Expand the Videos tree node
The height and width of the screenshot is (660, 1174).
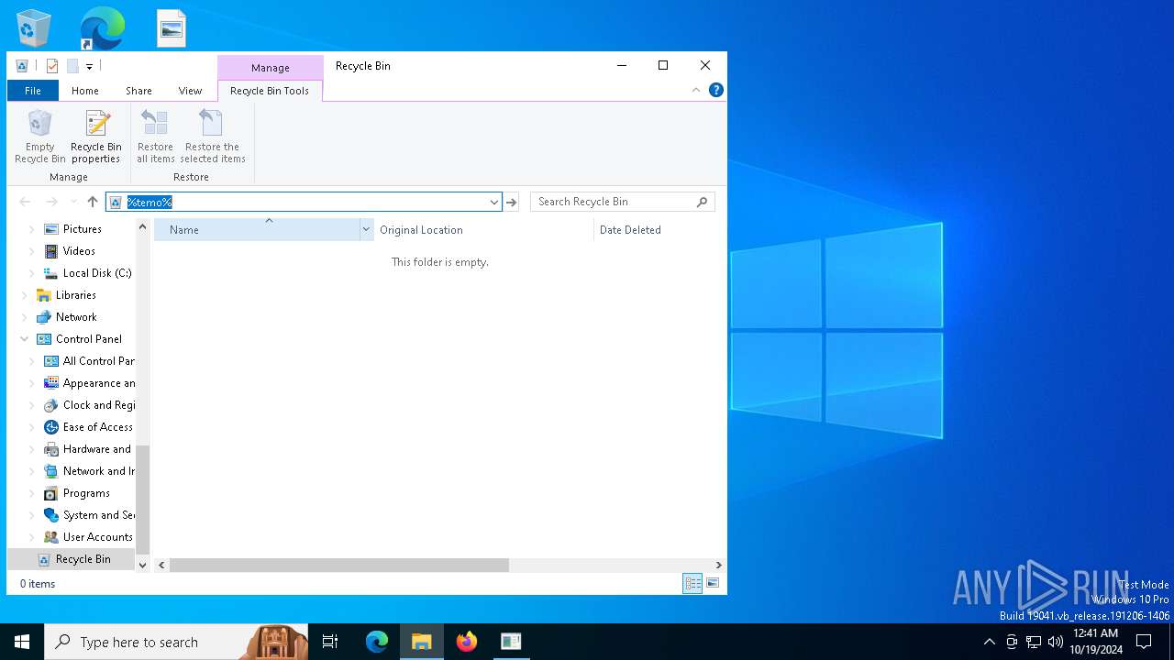(32, 251)
